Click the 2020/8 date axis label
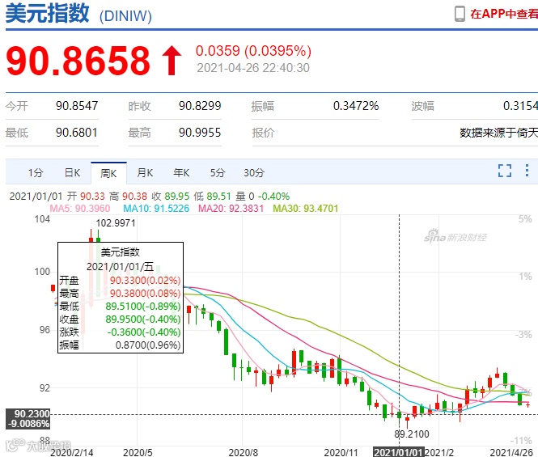 tap(244, 452)
